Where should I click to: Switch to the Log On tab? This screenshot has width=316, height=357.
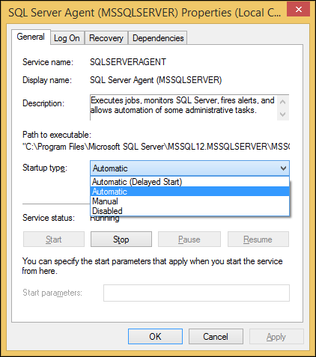coord(67,38)
